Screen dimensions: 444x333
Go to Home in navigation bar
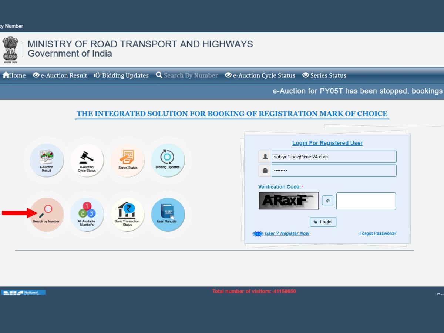pyautogui.click(x=14, y=75)
